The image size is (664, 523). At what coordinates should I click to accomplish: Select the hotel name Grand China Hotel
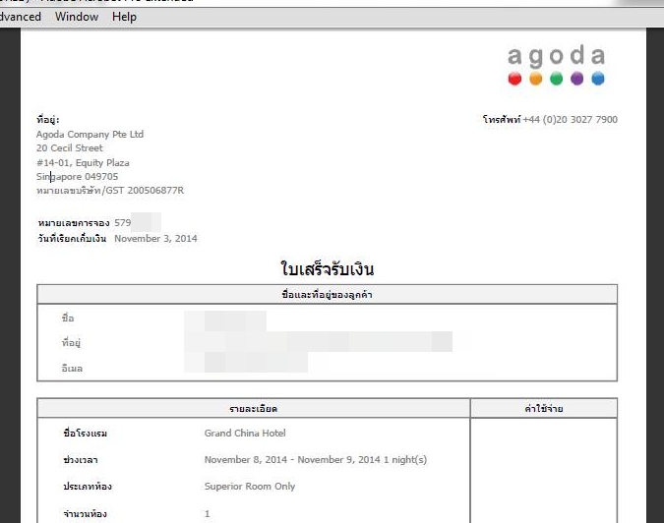point(245,434)
